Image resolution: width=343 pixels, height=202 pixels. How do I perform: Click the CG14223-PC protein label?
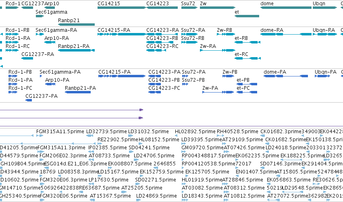(x=164, y=88)
